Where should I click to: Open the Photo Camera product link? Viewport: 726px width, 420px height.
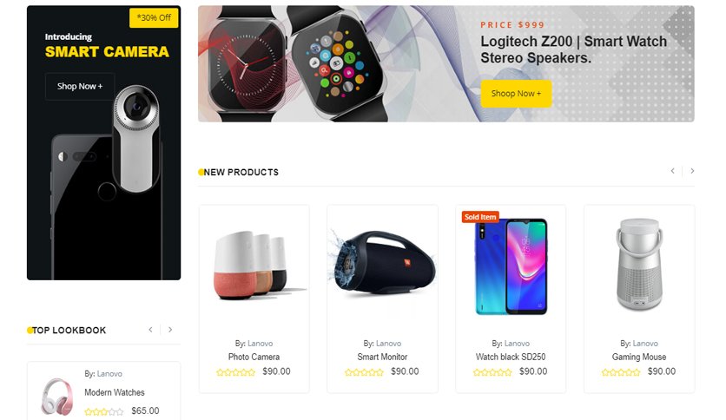254,358
